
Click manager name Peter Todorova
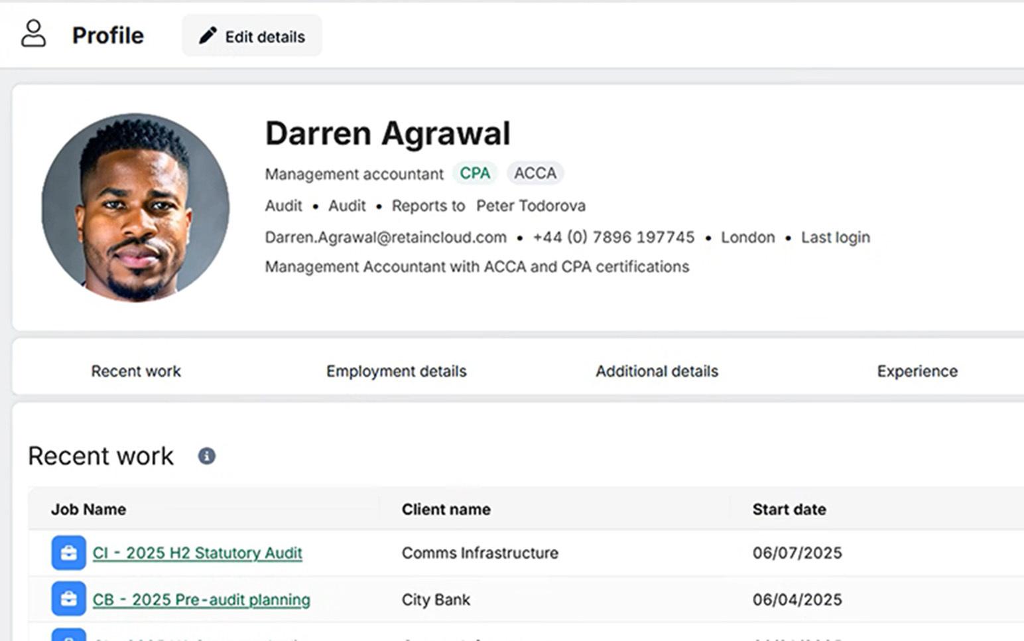pos(531,206)
